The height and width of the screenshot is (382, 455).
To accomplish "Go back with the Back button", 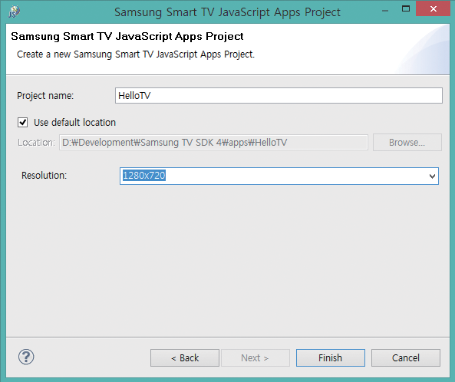I will 185,358.
